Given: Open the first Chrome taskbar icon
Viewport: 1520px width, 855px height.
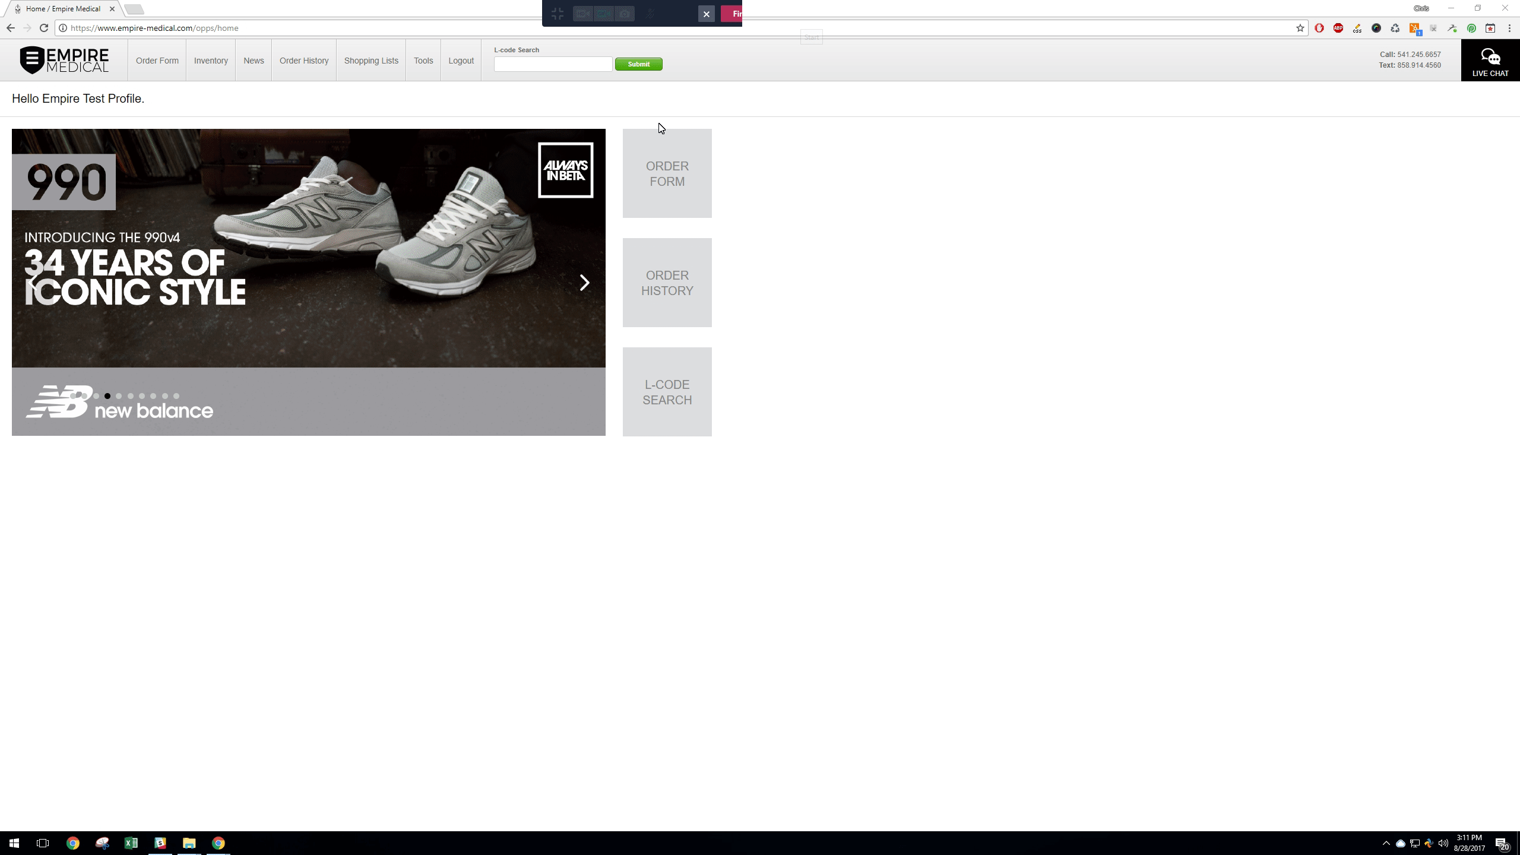Looking at the screenshot, I should tap(72, 843).
